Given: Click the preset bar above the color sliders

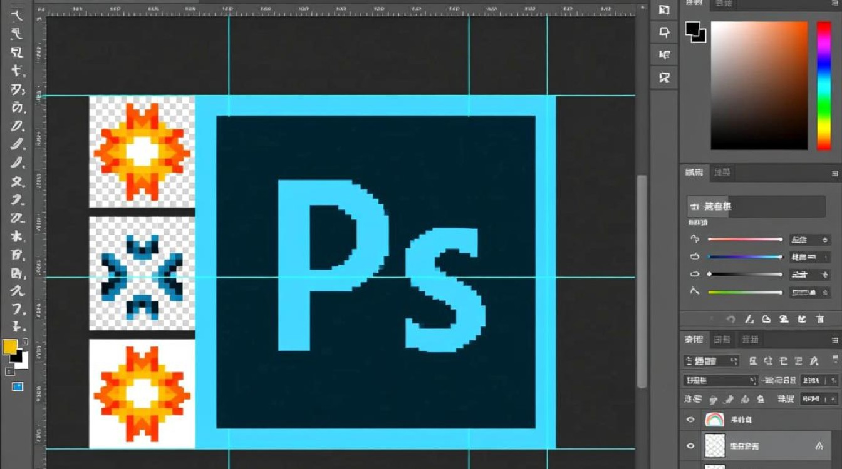Looking at the screenshot, I should point(756,206).
